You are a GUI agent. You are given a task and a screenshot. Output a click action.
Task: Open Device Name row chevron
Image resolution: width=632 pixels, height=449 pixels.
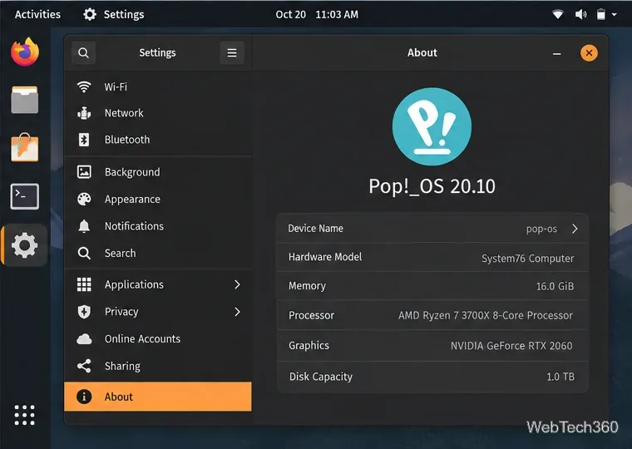tap(575, 229)
